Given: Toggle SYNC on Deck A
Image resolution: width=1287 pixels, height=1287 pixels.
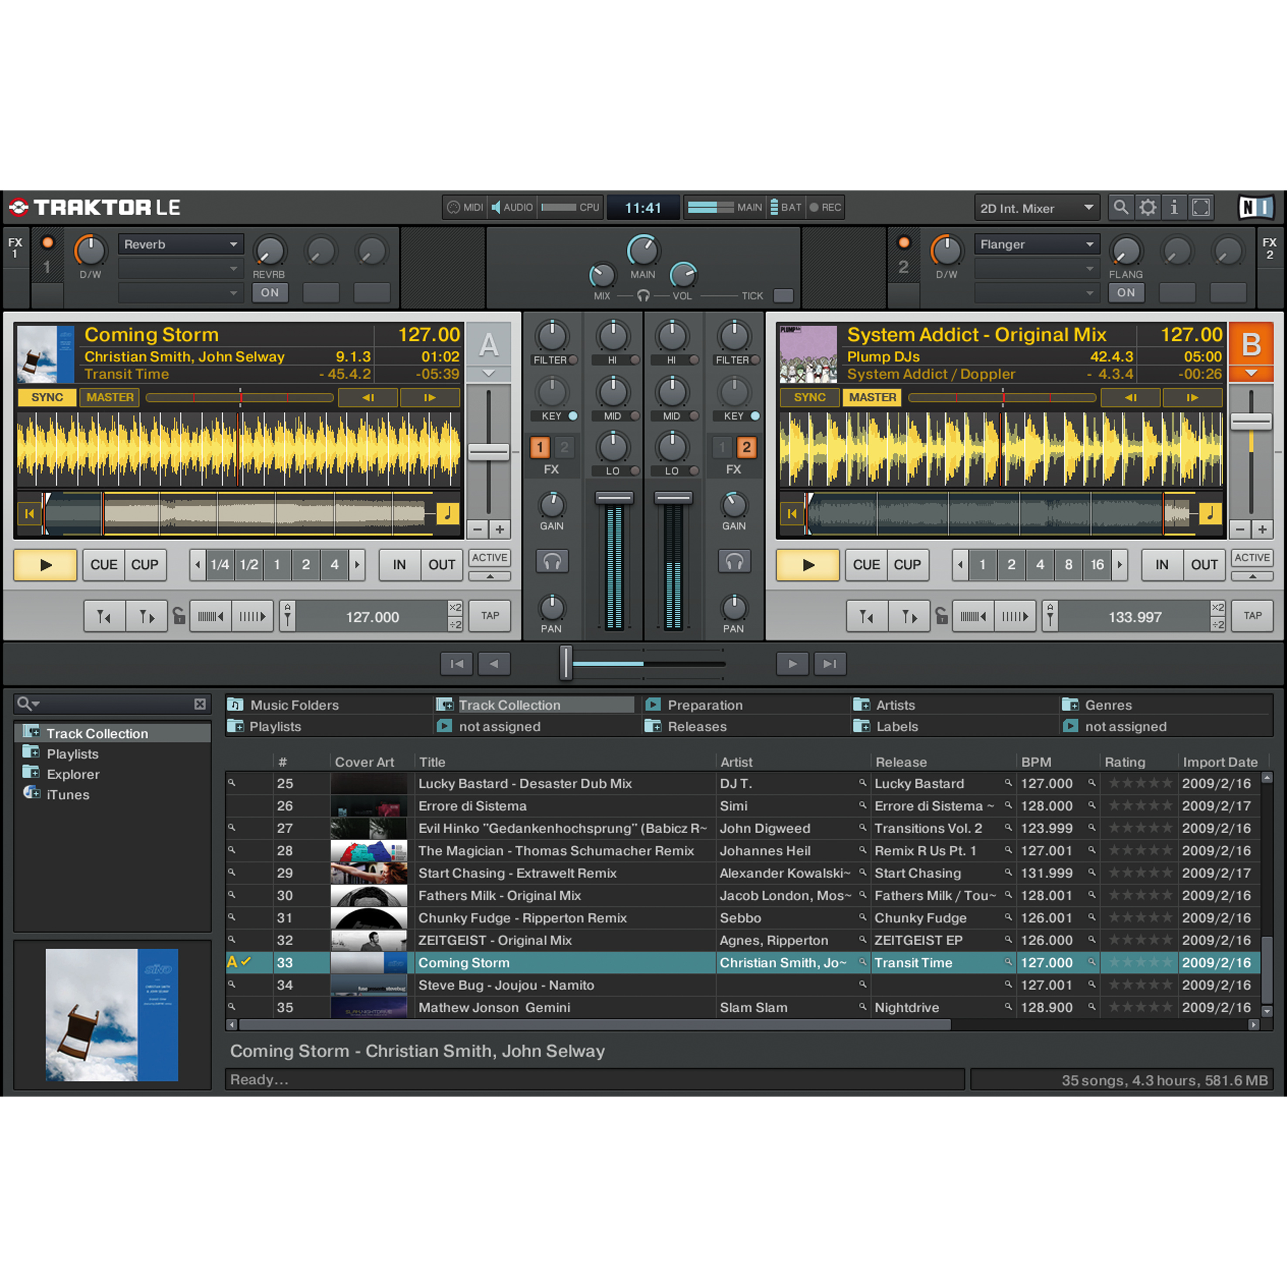Looking at the screenshot, I should click(47, 397).
